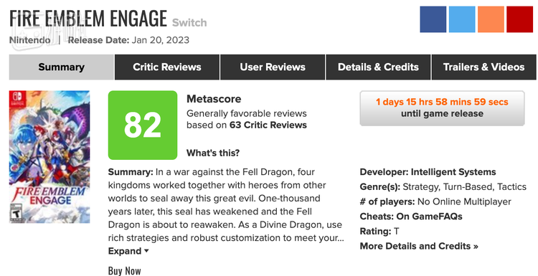Expand the game summary text

click(128, 251)
